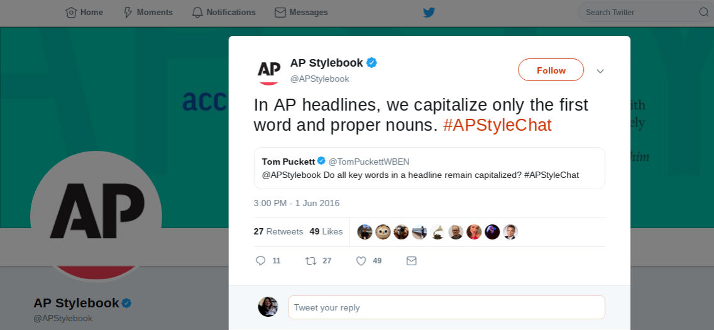Click the Twitter bird logo
Image resolution: width=714 pixels, height=330 pixels.
[x=429, y=13]
